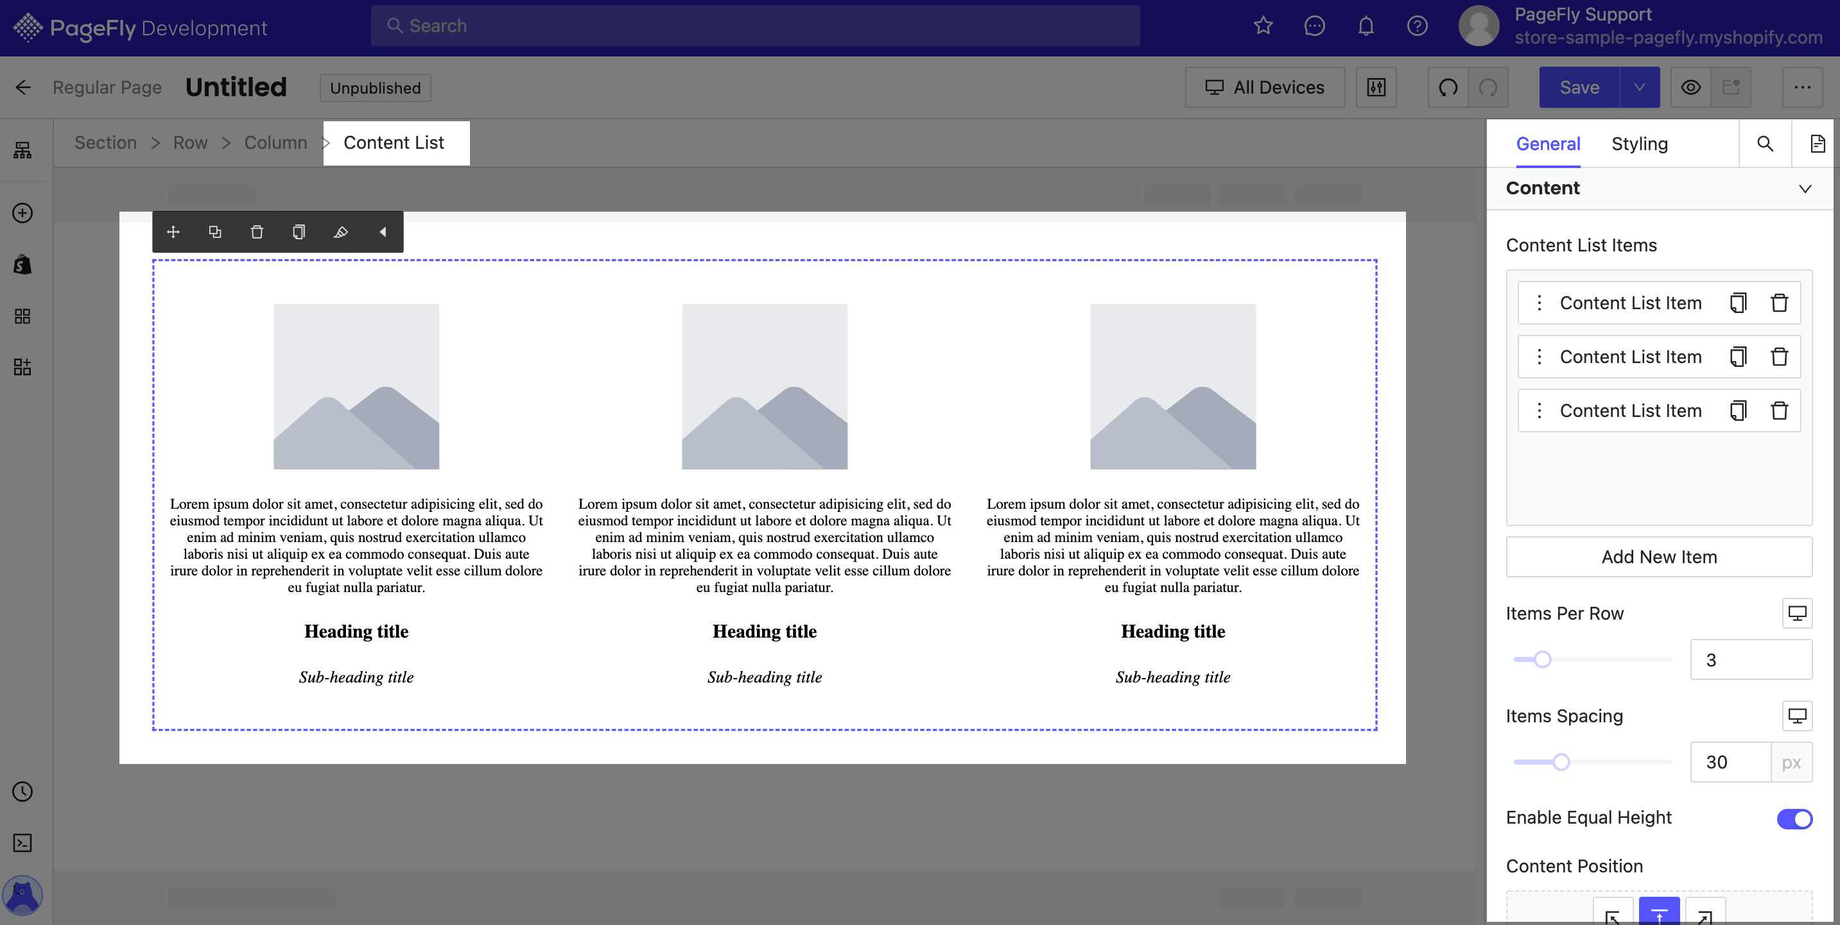Click the duplicate icon for first Content List Item
The height and width of the screenshot is (925, 1840).
1736,302
